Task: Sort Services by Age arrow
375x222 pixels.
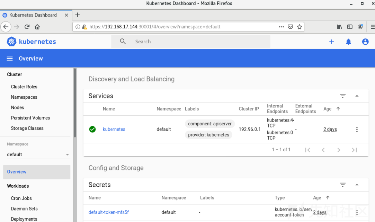Action: [338, 109]
